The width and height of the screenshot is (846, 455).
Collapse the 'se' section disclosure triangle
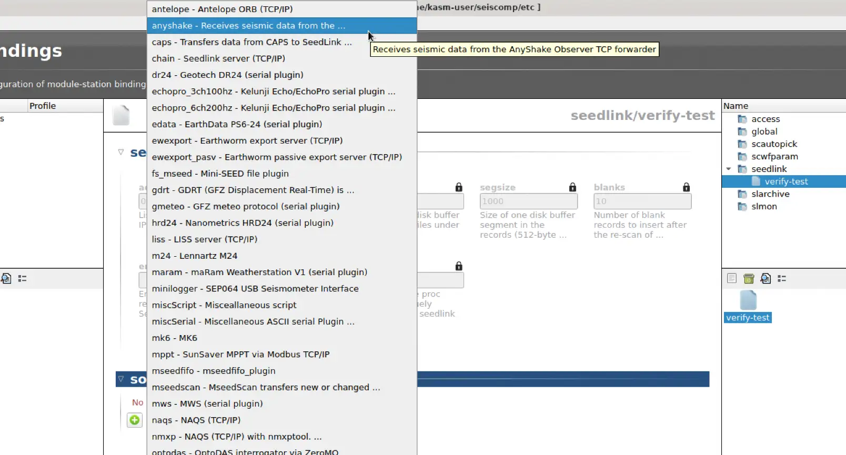coord(121,152)
